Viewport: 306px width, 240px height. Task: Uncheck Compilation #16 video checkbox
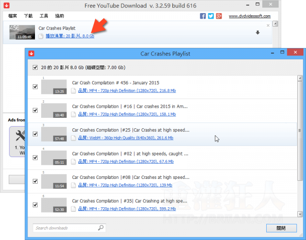tap(35, 110)
